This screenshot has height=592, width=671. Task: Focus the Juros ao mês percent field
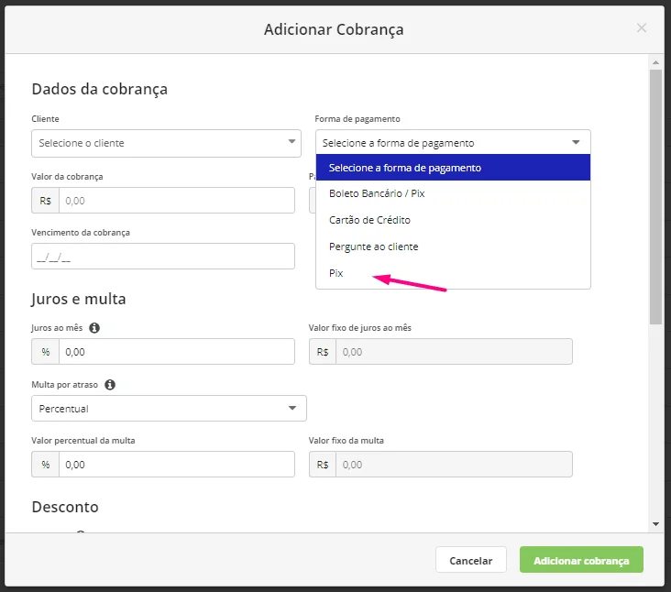(177, 352)
